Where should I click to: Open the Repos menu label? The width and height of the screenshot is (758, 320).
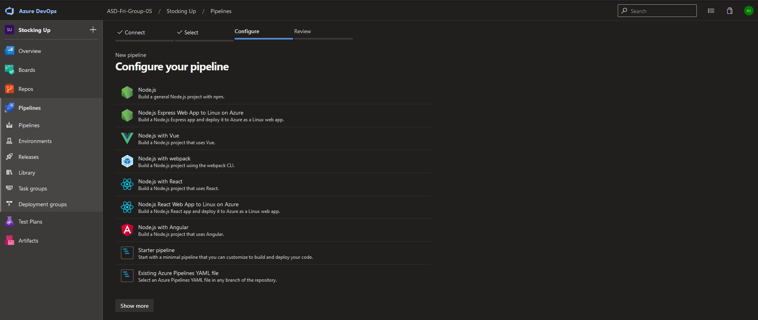[26, 89]
